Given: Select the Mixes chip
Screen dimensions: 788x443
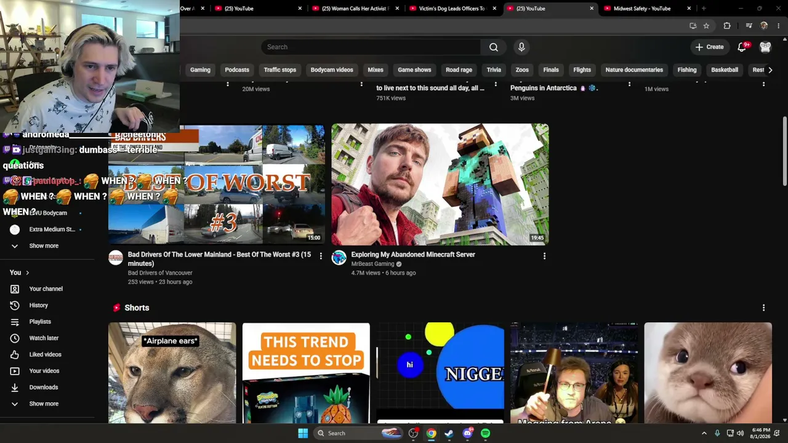Looking at the screenshot, I should pyautogui.click(x=376, y=70).
